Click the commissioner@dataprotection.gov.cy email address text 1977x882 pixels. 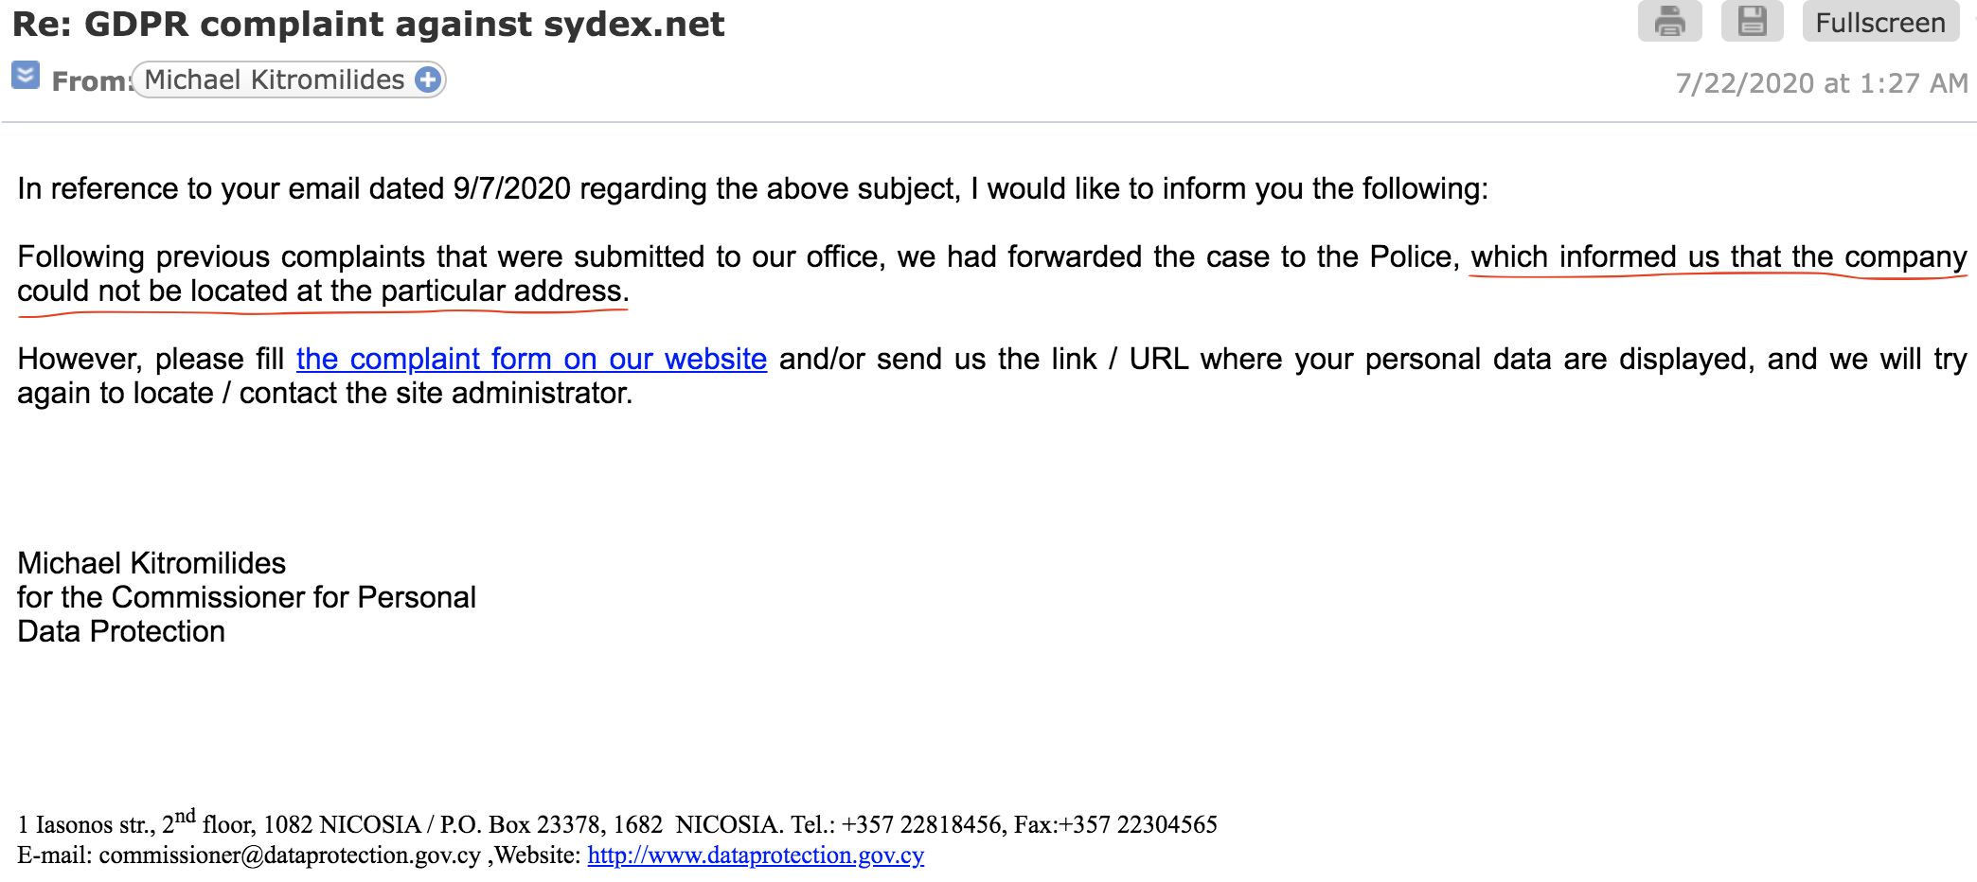click(x=290, y=856)
